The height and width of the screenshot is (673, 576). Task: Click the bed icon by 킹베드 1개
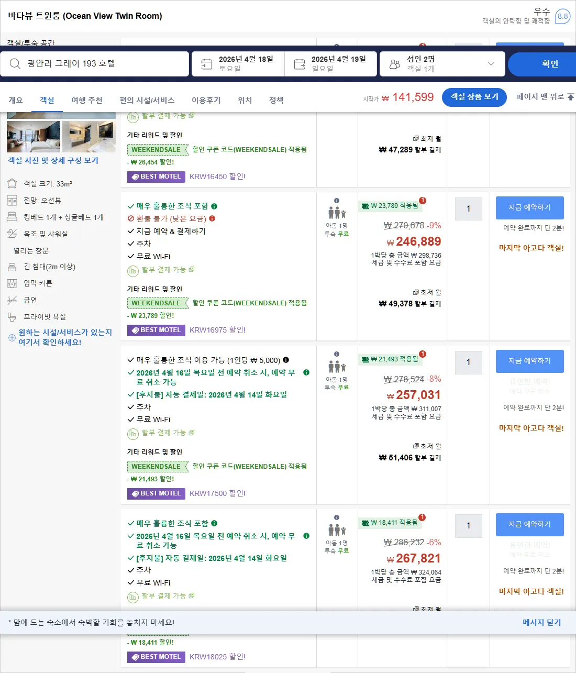pos(12,217)
